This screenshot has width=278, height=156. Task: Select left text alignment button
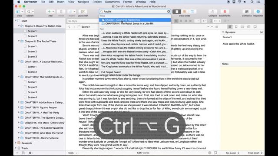(176, 21)
